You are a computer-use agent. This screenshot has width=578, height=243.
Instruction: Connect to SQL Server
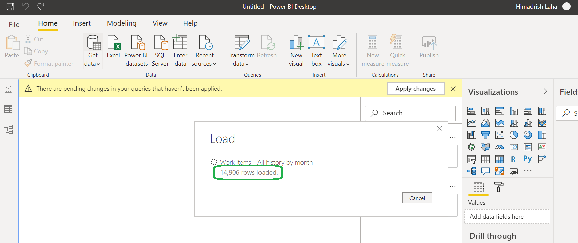pyautogui.click(x=160, y=51)
